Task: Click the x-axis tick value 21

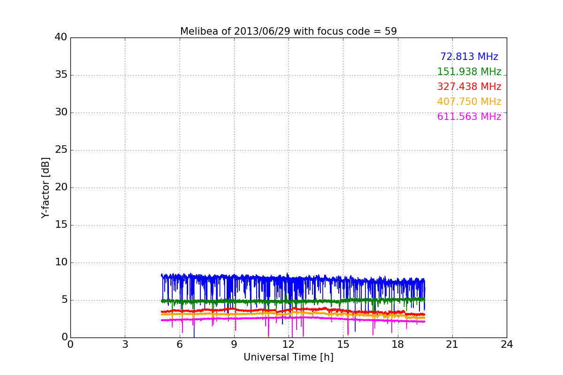Action: pos(452,345)
